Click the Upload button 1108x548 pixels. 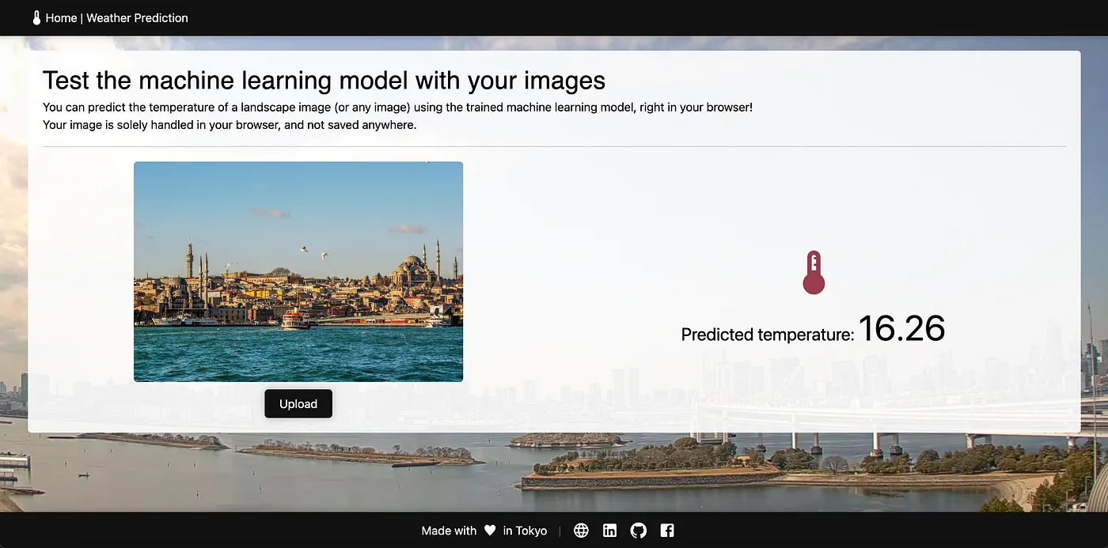tap(298, 403)
